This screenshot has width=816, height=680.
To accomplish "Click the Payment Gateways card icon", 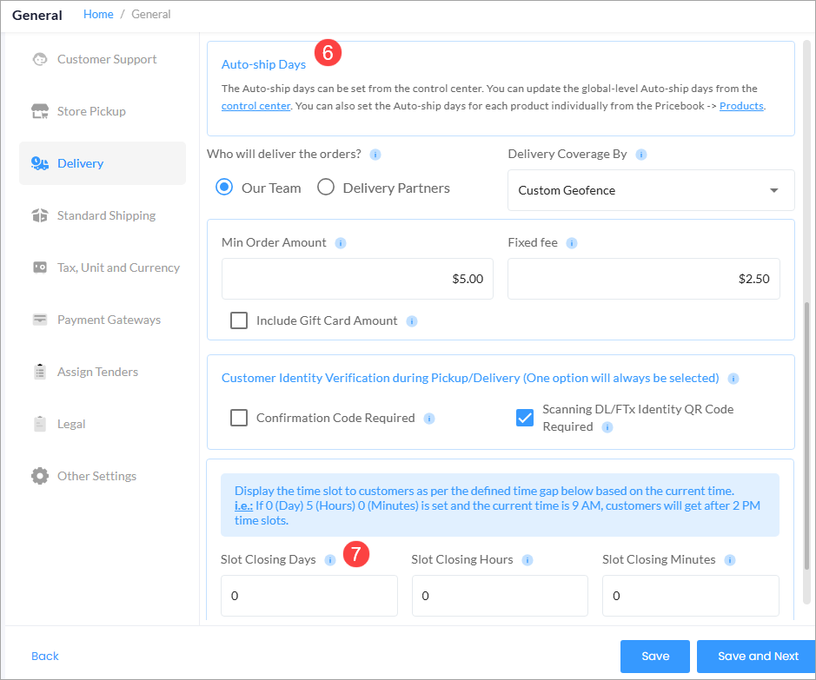I will [x=40, y=320].
